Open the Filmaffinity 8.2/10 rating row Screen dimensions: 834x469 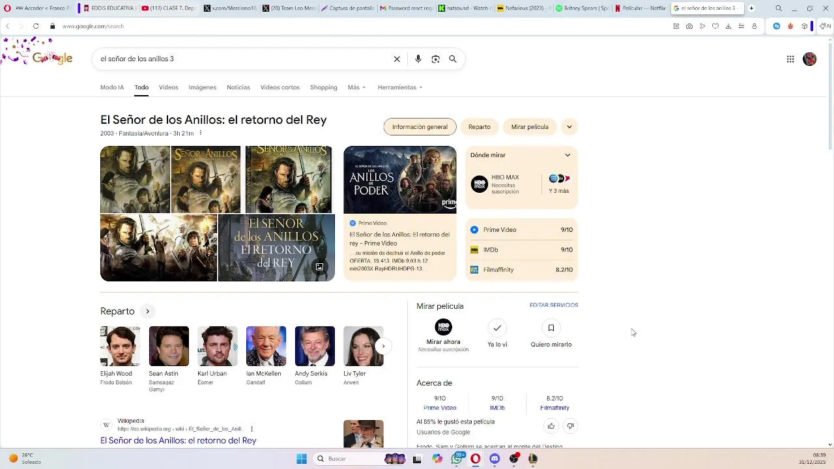(x=521, y=270)
